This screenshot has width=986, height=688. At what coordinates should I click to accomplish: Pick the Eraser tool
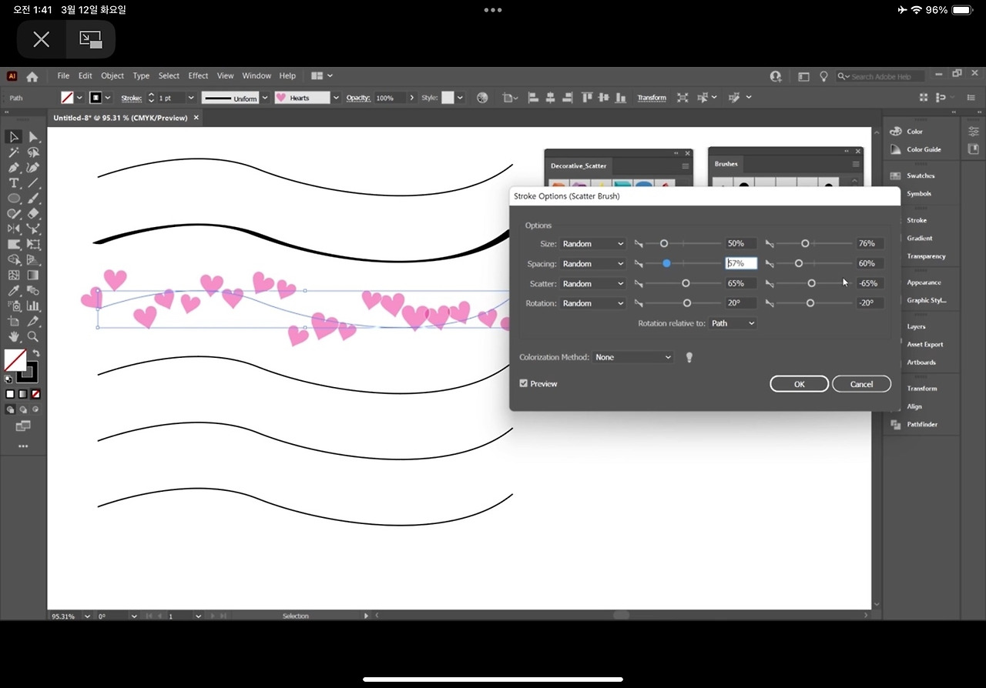33,214
